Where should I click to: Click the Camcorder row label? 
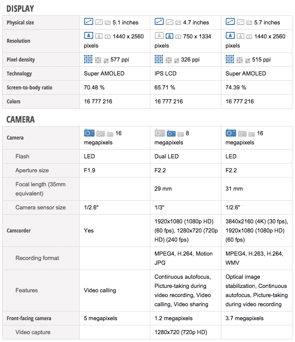(20, 230)
